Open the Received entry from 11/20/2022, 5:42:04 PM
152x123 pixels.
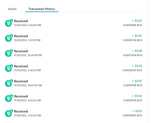tap(73, 23)
